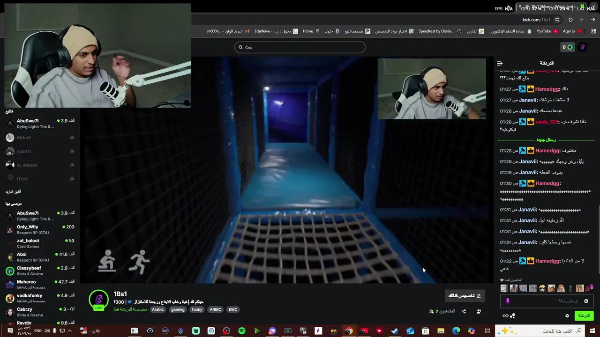Click the webcam overlay inside the stream
600x337 pixels.
tap(432, 88)
